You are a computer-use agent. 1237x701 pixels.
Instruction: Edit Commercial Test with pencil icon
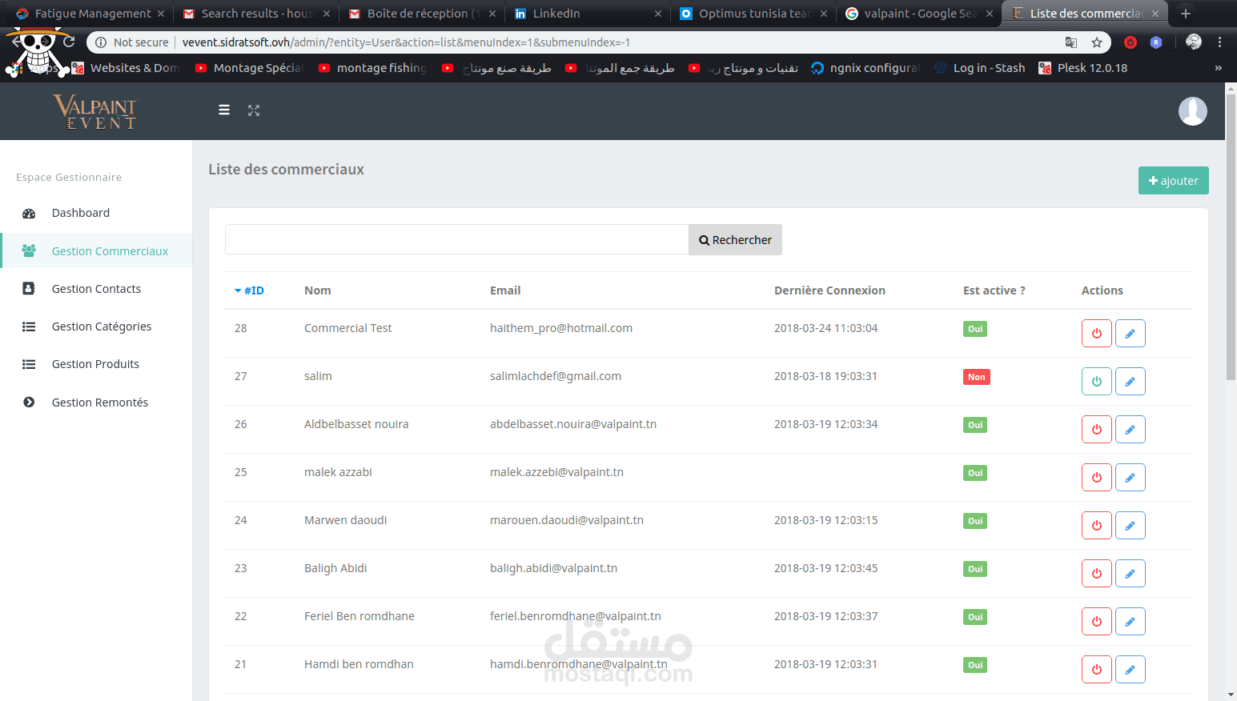[x=1130, y=333]
